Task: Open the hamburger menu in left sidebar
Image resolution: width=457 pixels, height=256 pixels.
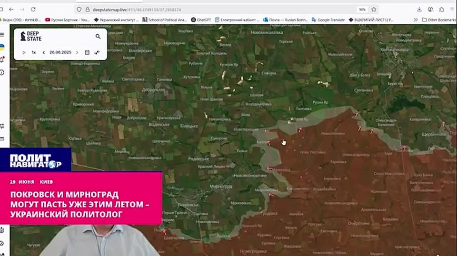Action: [x=2, y=35]
